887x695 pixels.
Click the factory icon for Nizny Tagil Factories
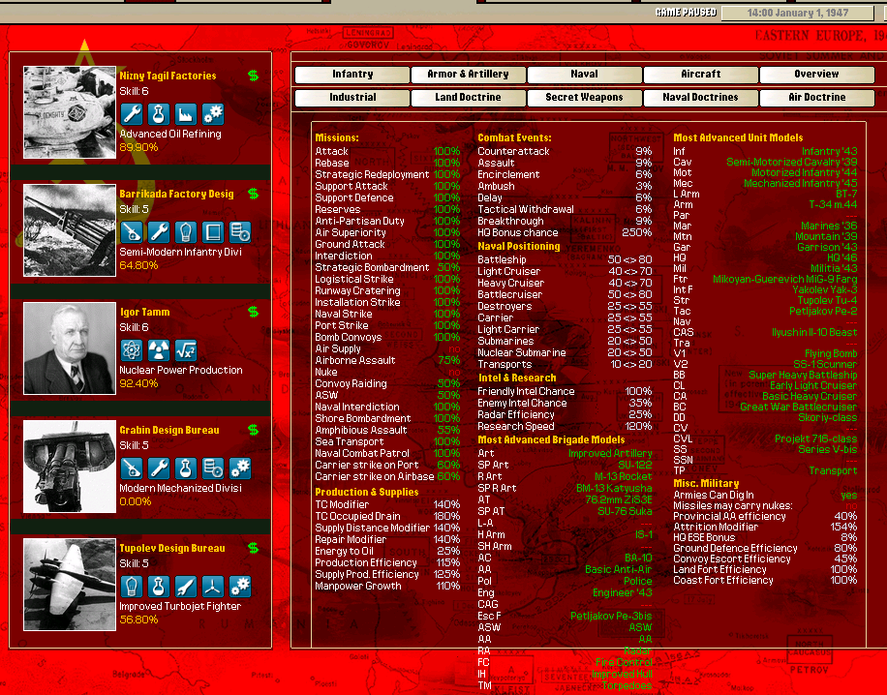coord(186,114)
